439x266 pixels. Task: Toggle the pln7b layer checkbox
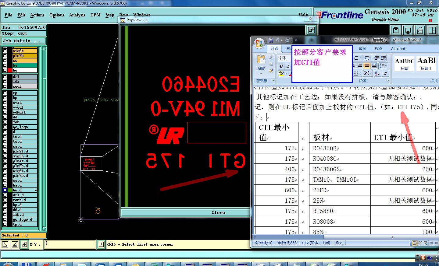coord(5,56)
